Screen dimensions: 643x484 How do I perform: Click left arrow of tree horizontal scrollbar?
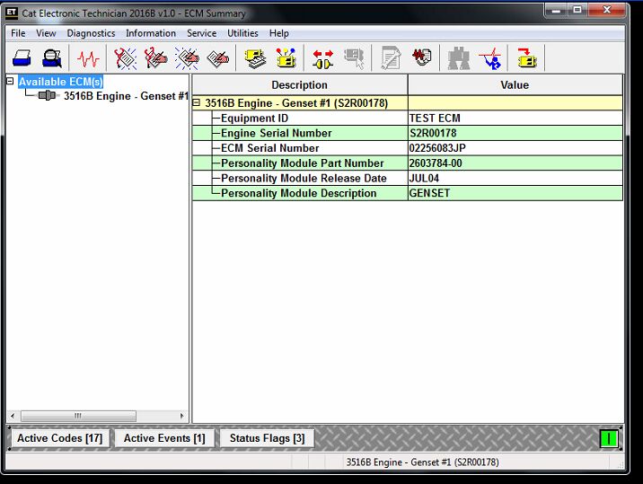coord(13,416)
